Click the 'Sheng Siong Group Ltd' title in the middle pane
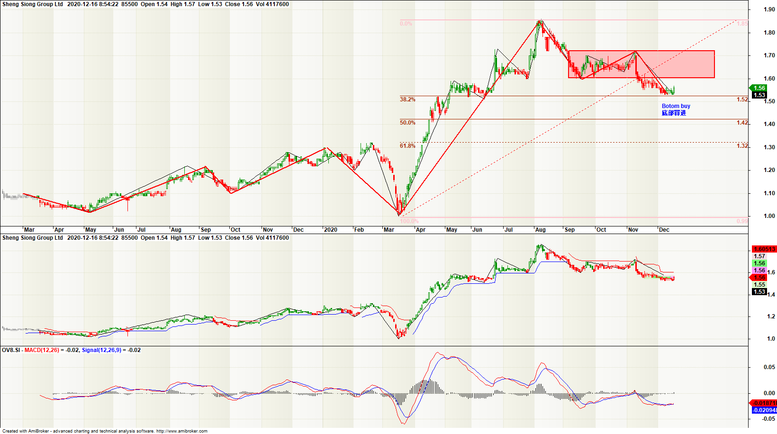777x434 pixels. (32, 238)
